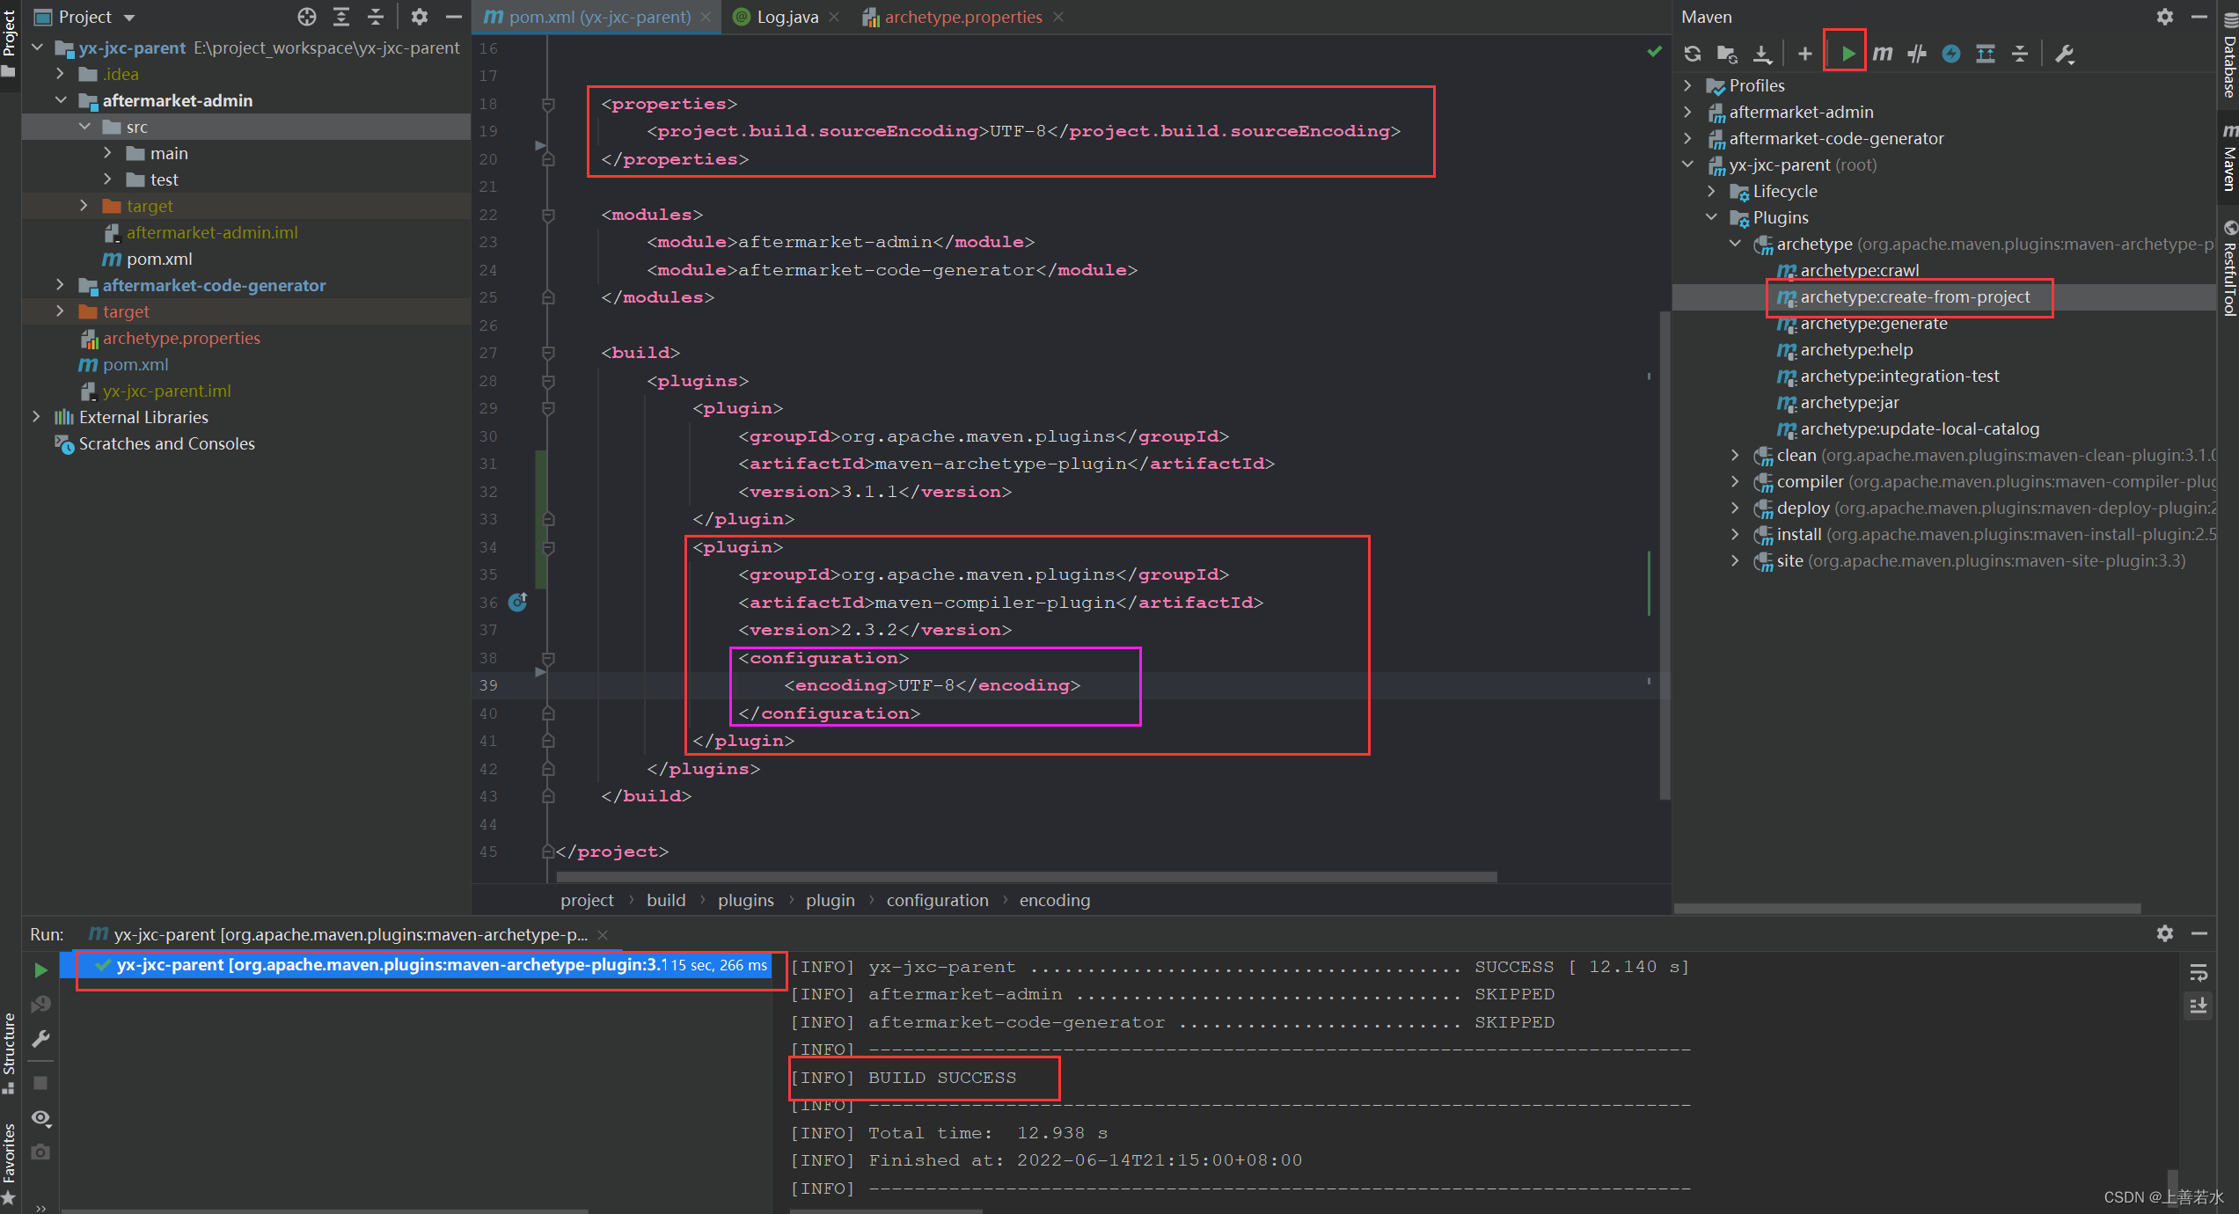Click Download Sources and Documentation icon
This screenshot has width=2239, height=1214.
click(x=1762, y=54)
